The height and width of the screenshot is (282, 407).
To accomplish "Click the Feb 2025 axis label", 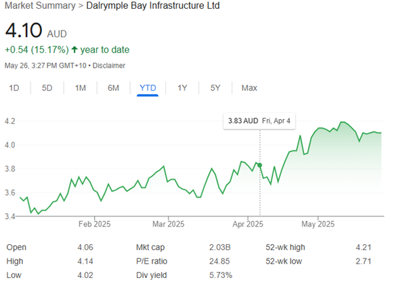I will coord(94,224).
